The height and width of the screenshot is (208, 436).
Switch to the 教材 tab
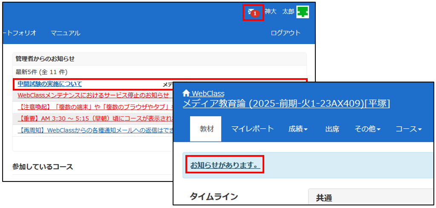(x=205, y=129)
